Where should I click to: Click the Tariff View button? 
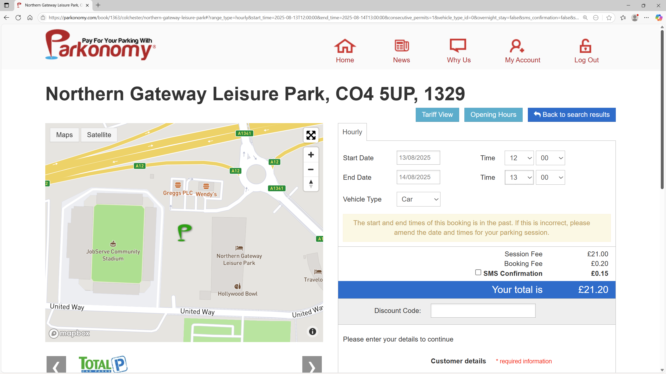pyautogui.click(x=437, y=115)
